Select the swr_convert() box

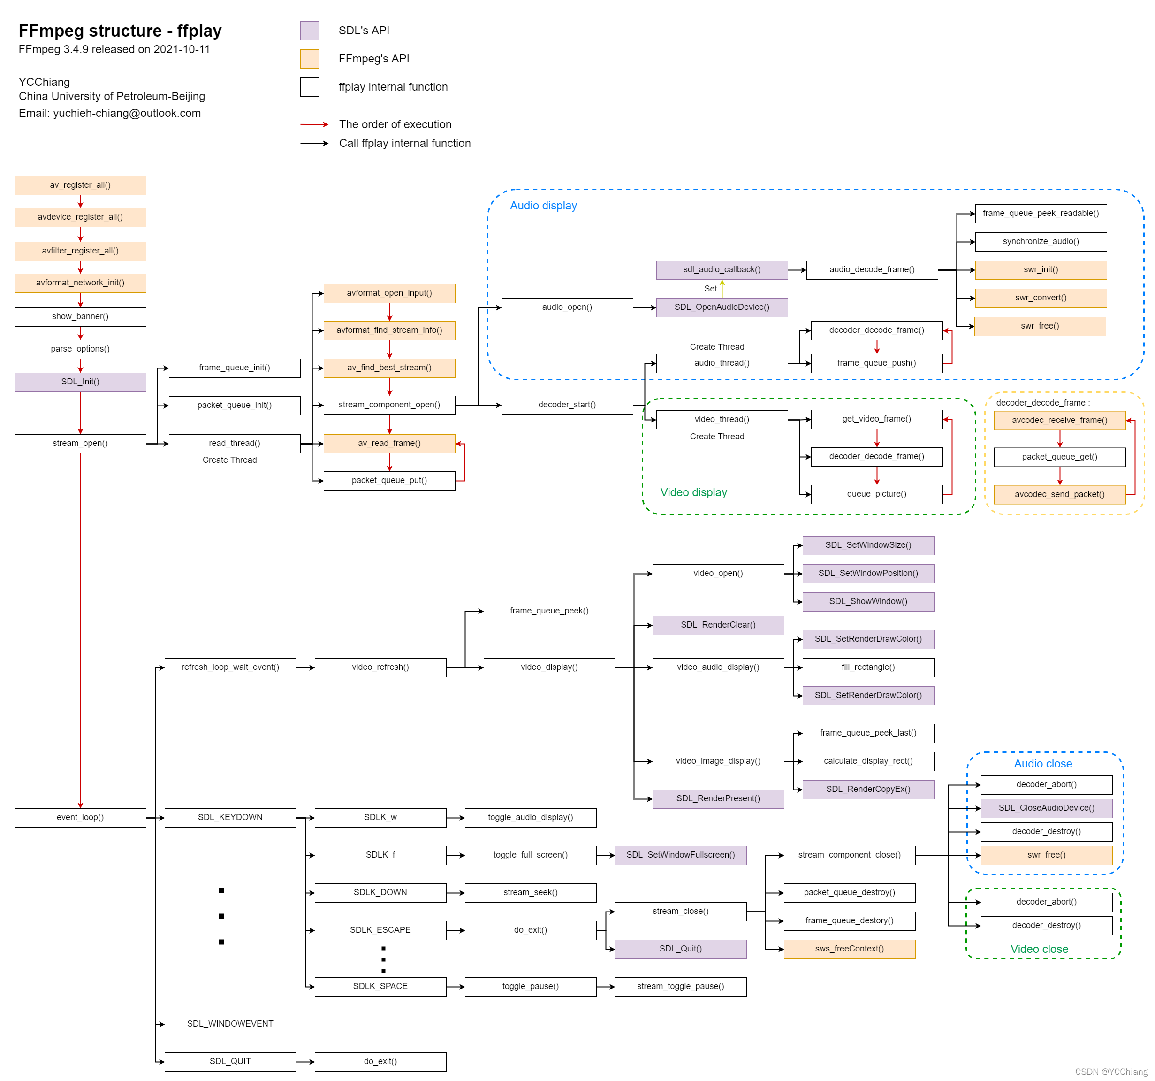click(x=1041, y=298)
